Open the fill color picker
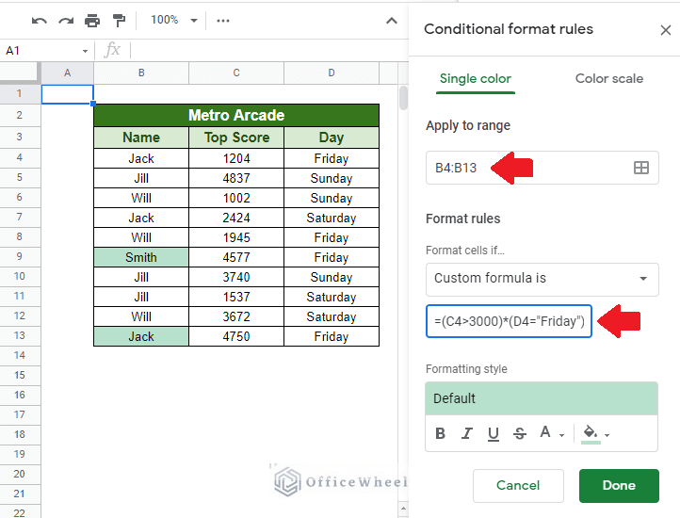This screenshot has height=518, width=680. [x=596, y=433]
